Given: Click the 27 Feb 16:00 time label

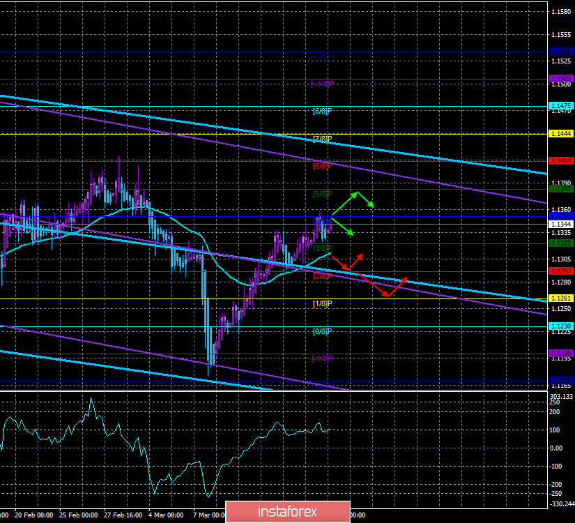Looking at the screenshot, I should pos(123,515).
